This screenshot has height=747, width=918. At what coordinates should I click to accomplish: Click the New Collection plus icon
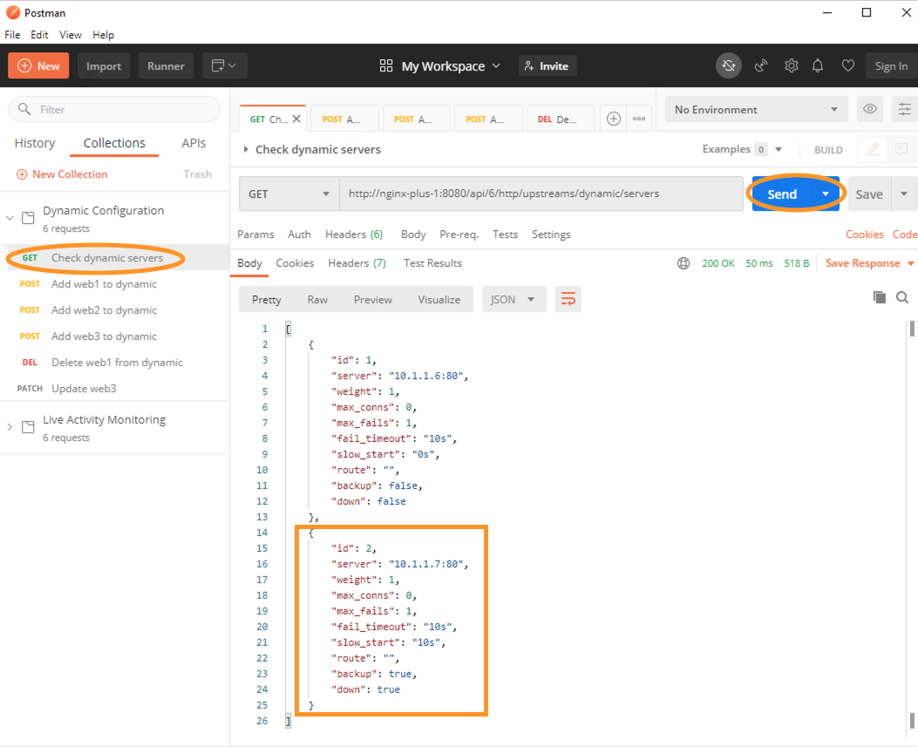pos(22,174)
